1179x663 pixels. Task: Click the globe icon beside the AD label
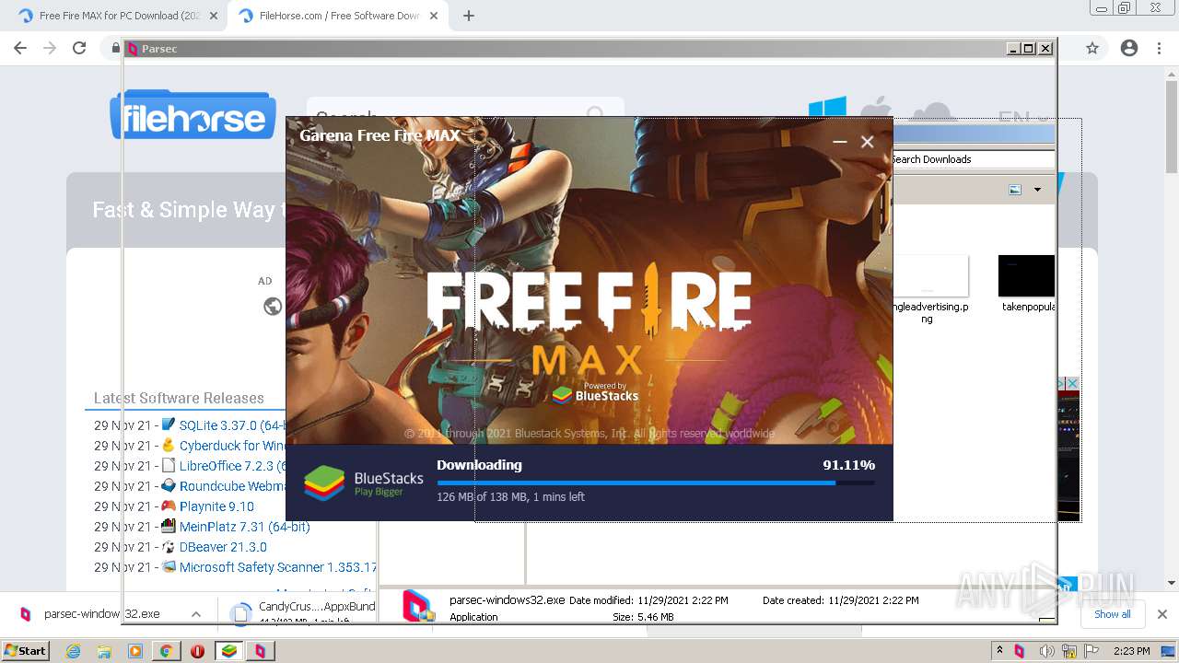point(273,307)
